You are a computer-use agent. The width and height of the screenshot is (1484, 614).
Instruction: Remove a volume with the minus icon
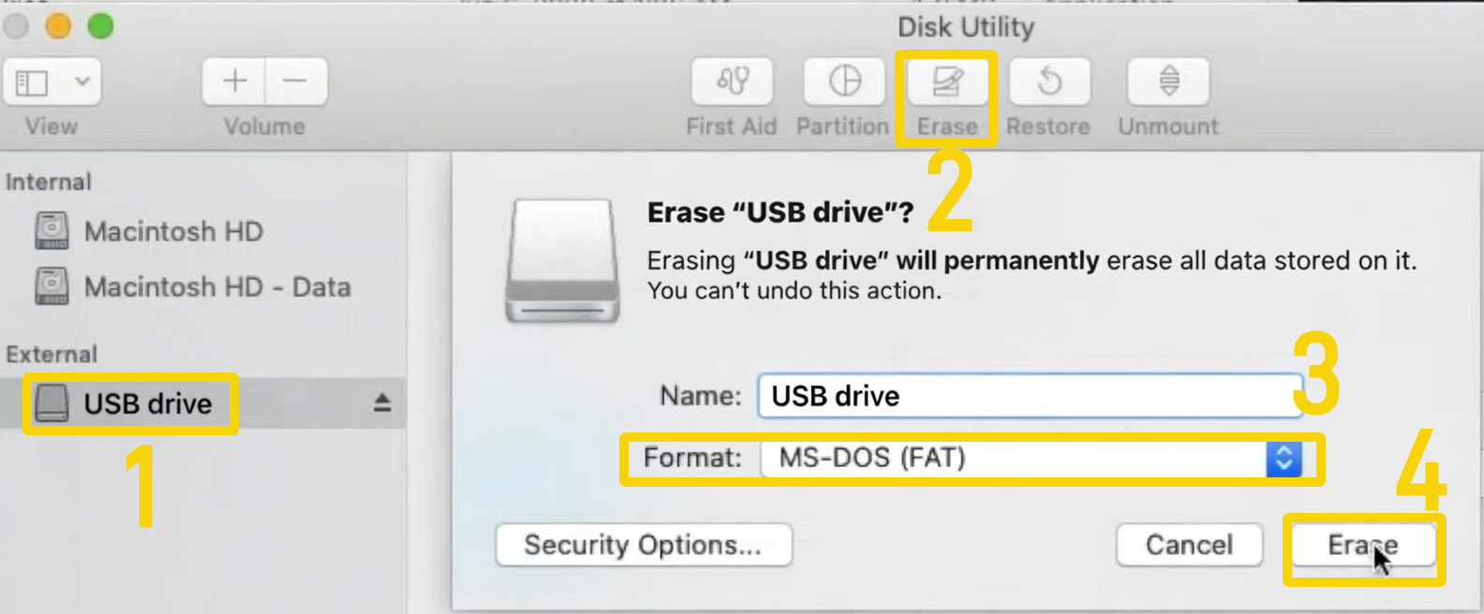coord(296,81)
